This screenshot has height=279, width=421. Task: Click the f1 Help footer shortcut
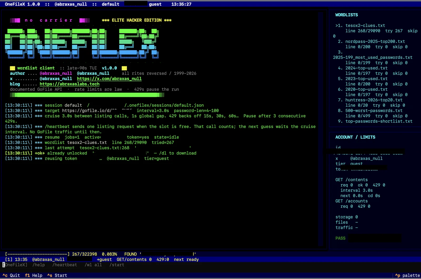point(34,275)
